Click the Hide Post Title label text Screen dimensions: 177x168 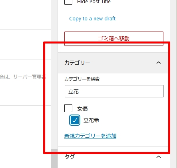tap(94, 2)
